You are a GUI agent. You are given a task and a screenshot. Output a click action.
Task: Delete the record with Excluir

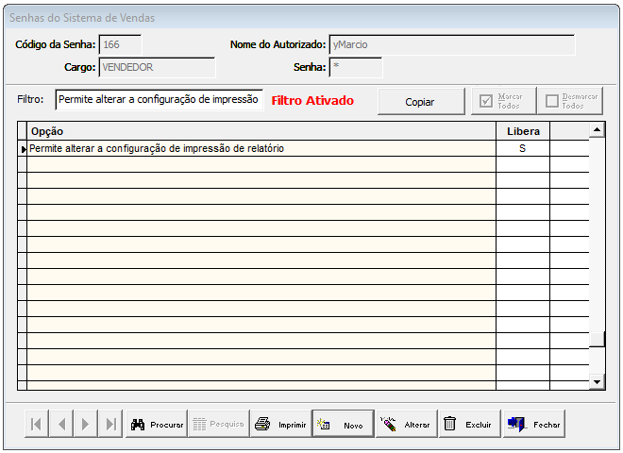click(468, 425)
